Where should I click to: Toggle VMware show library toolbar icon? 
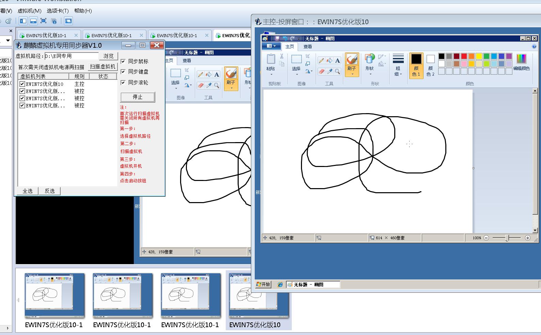(23, 21)
